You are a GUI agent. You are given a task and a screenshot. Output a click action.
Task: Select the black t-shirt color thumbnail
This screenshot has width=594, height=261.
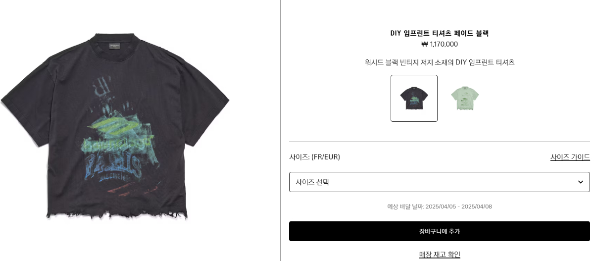pyautogui.click(x=414, y=98)
